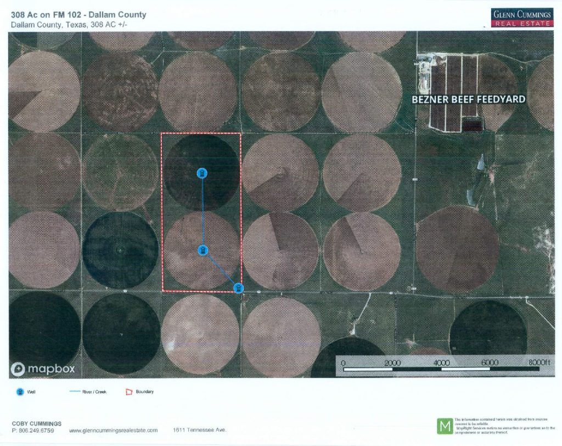Click the mapbox logo on the map
Screen dimensions: 562x446
point(43,369)
